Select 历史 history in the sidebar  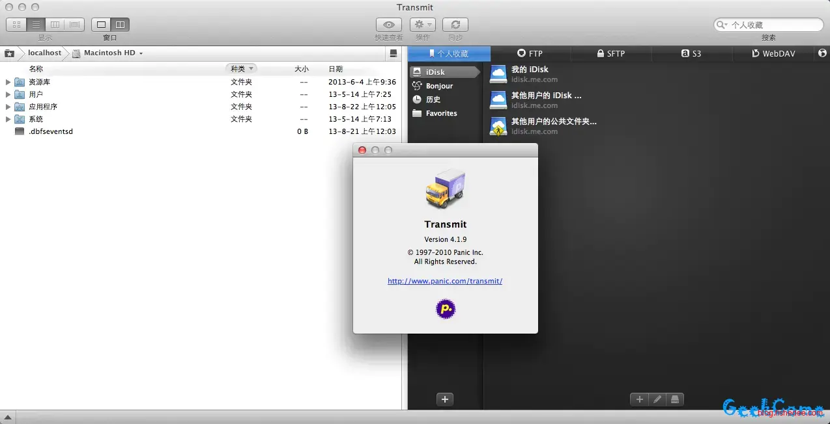point(433,99)
